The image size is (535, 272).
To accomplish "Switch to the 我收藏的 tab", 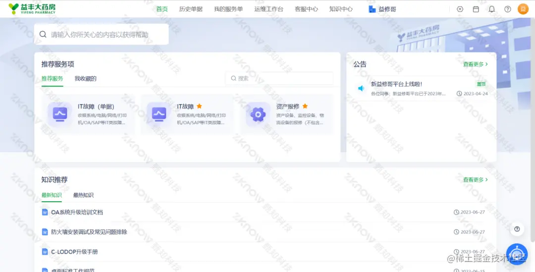I will click(86, 78).
